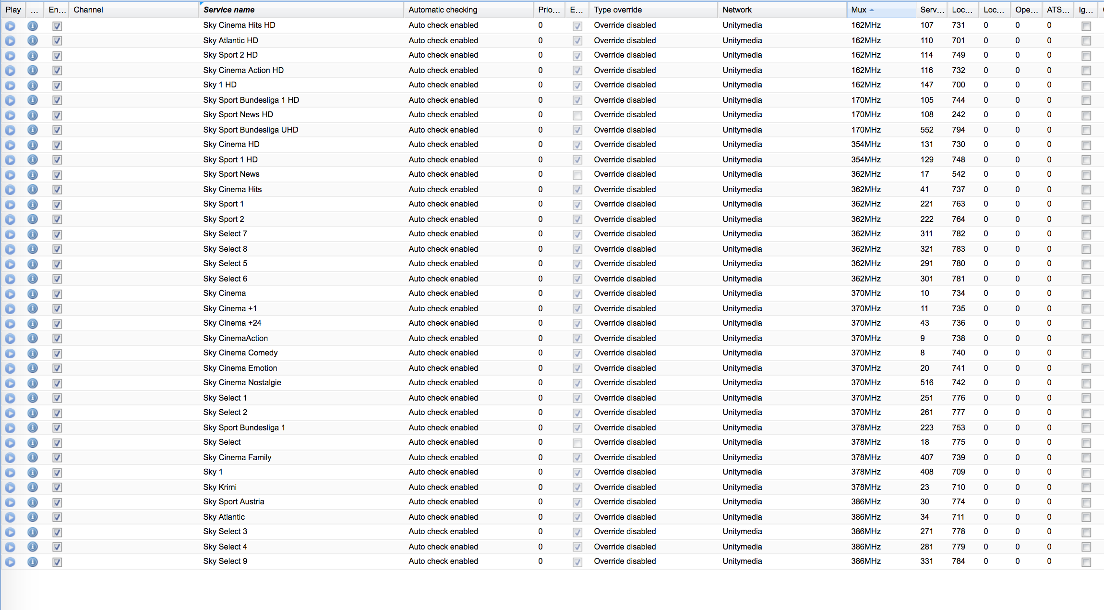The height and width of the screenshot is (610, 1104).
Task: Play Sky Sport 2 HD stream
Action: click(x=10, y=56)
